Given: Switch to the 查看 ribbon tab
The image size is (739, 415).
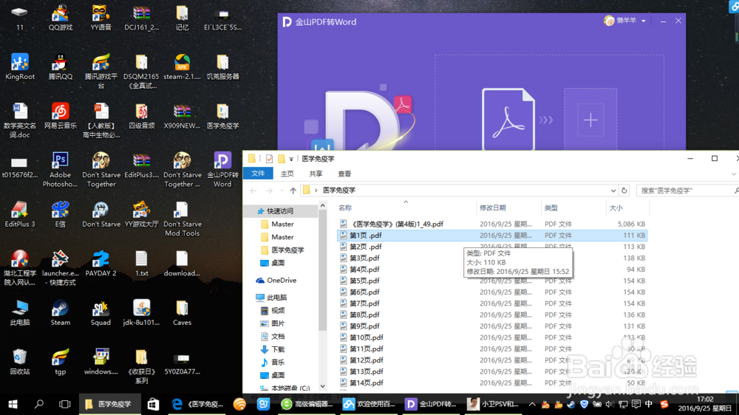Looking at the screenshot, I should pos(344,174).
